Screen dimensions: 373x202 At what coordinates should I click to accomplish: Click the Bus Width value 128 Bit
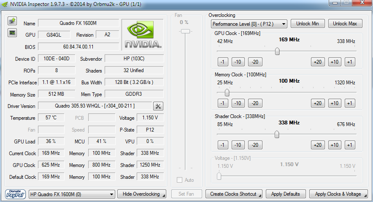point(134,82)
